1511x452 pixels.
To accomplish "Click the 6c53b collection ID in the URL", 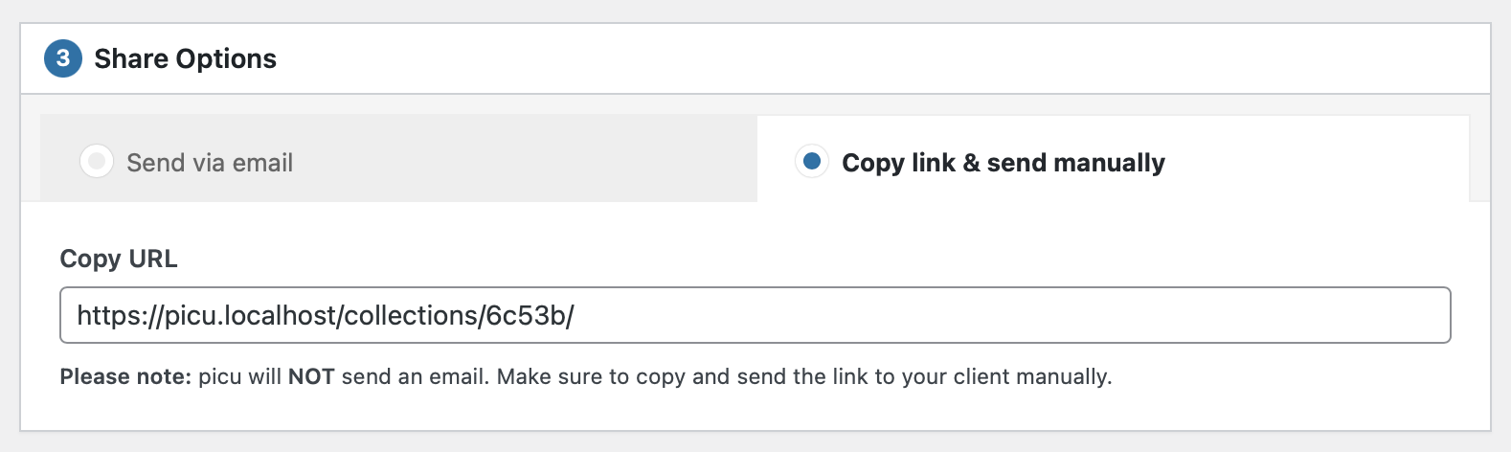I will tap(525, 315).
